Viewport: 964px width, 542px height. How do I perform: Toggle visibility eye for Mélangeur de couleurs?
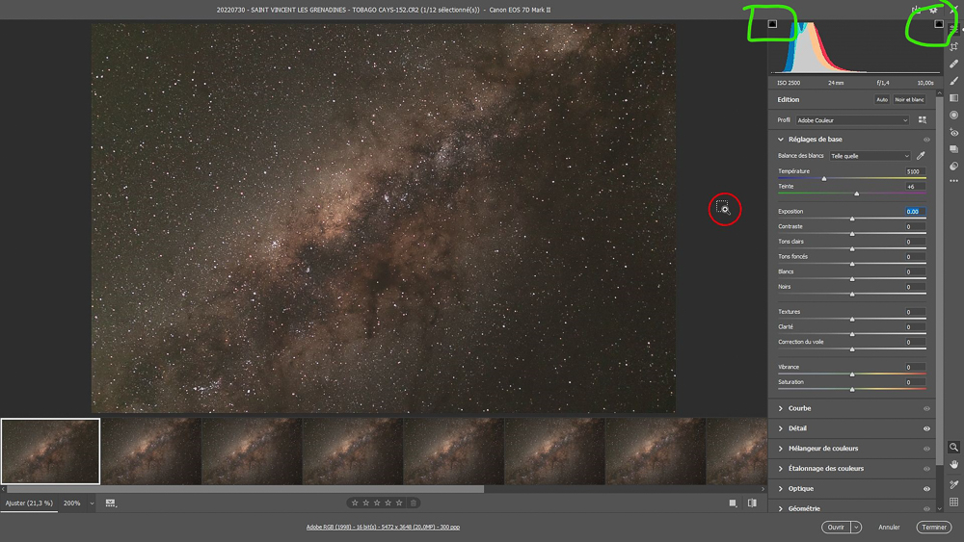tap(926, 449)
